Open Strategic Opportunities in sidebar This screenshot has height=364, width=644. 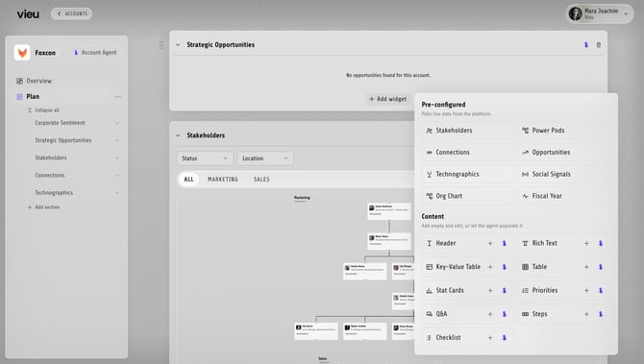[63, 140]
